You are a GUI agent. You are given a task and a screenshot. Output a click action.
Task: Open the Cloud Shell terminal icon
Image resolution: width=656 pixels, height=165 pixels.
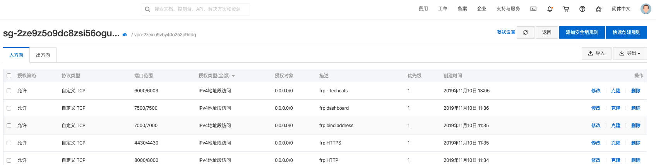[533, 9]
